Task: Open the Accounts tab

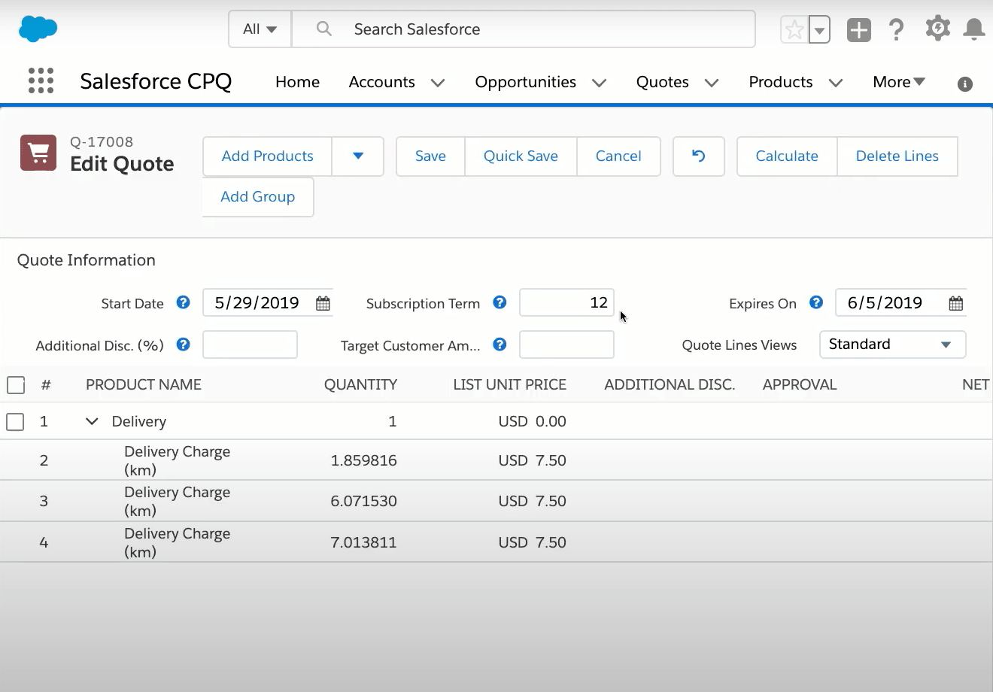Action: [381, 82]
